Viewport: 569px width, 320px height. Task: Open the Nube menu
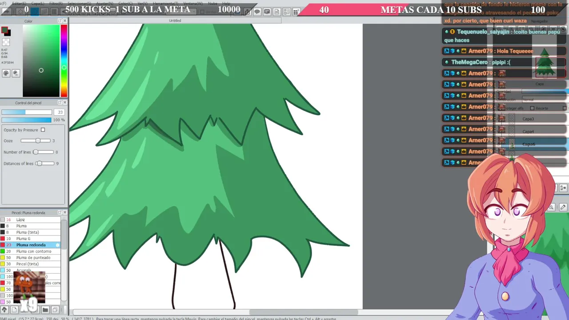(212, 3)
